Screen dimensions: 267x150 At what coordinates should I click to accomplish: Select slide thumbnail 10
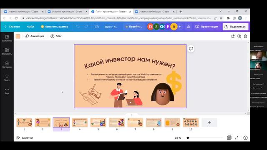click(x=191, y=122)
